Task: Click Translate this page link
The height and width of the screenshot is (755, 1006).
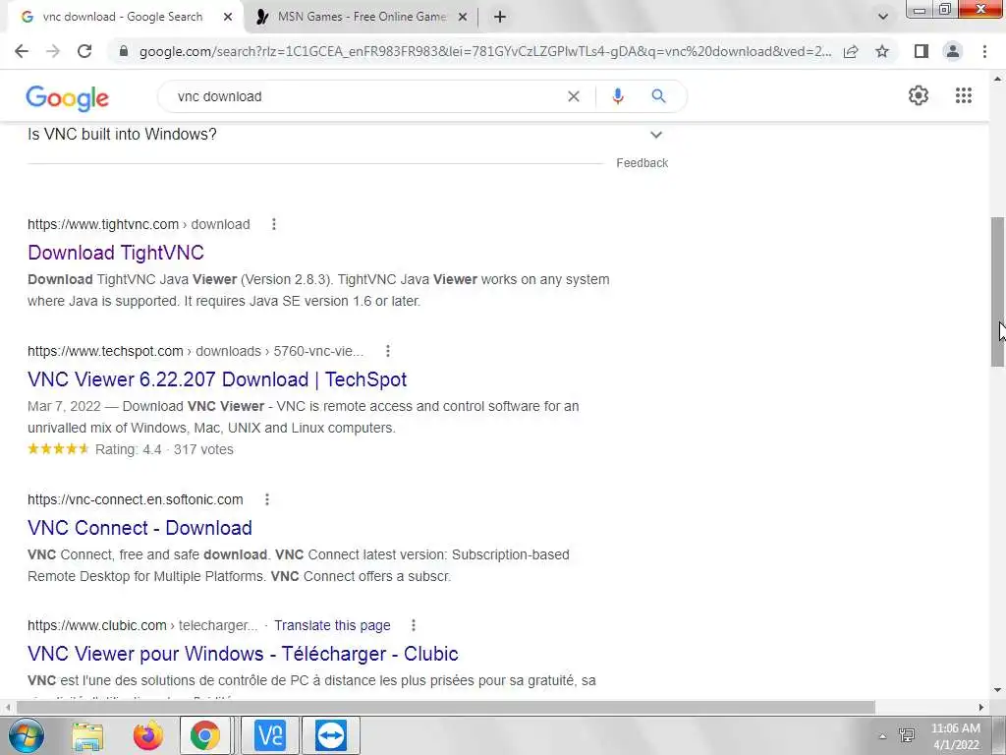Action: click(332, 625)
